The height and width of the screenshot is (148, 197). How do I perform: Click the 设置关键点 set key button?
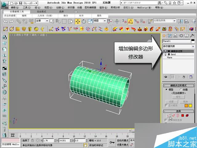click(x=123, y=145)
